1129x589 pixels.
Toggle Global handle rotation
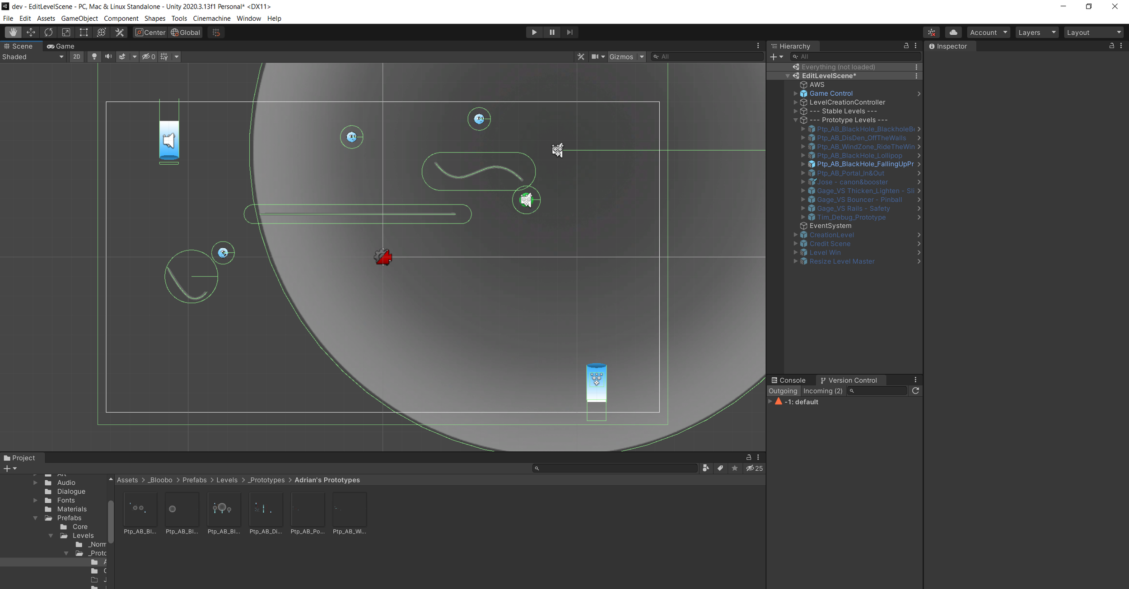coord(186,32)
